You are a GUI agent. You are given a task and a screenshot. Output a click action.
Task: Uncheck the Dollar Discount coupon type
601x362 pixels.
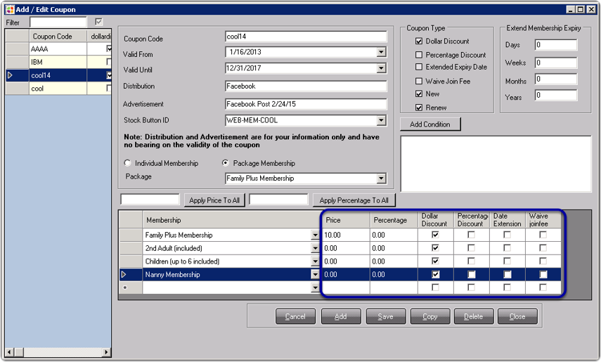coord(419,41)
